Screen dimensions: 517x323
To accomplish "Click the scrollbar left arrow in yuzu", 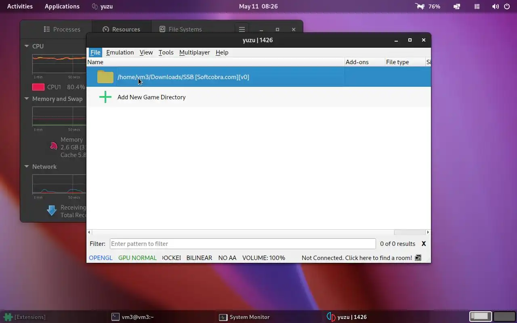I will [x=90, y=232].
